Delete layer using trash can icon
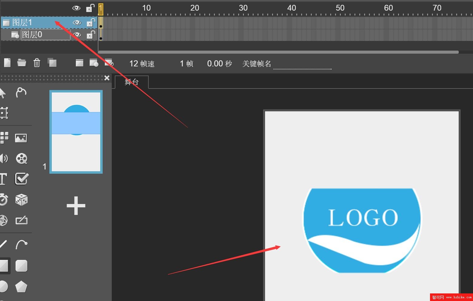The height and width of the screenshot is (301, 473). [37, 63]
